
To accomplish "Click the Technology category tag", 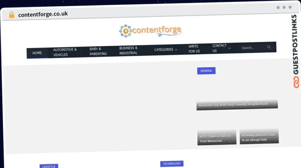I will (172, 164).
